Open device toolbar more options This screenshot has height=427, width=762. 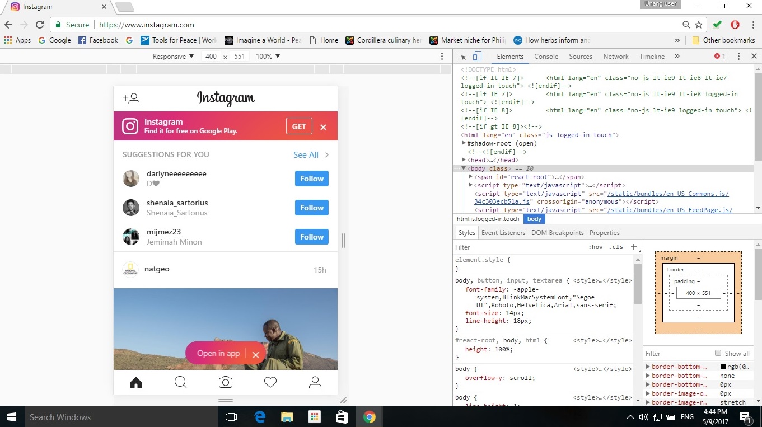click(x=442, y=57)
